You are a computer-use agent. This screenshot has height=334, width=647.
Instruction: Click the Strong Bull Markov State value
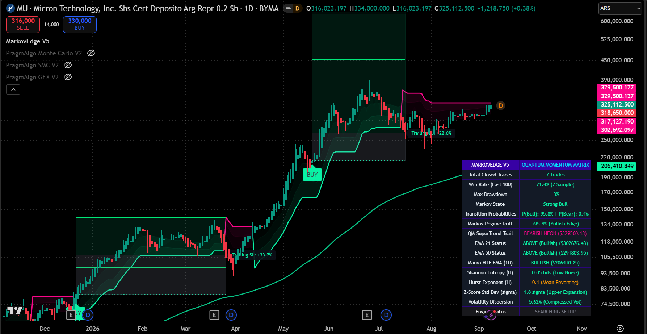point(555,204)
